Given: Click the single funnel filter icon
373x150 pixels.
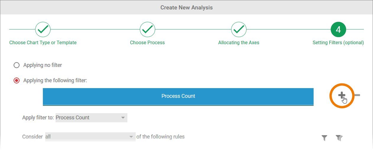Looking at the screenshot, I should (324, 138).
